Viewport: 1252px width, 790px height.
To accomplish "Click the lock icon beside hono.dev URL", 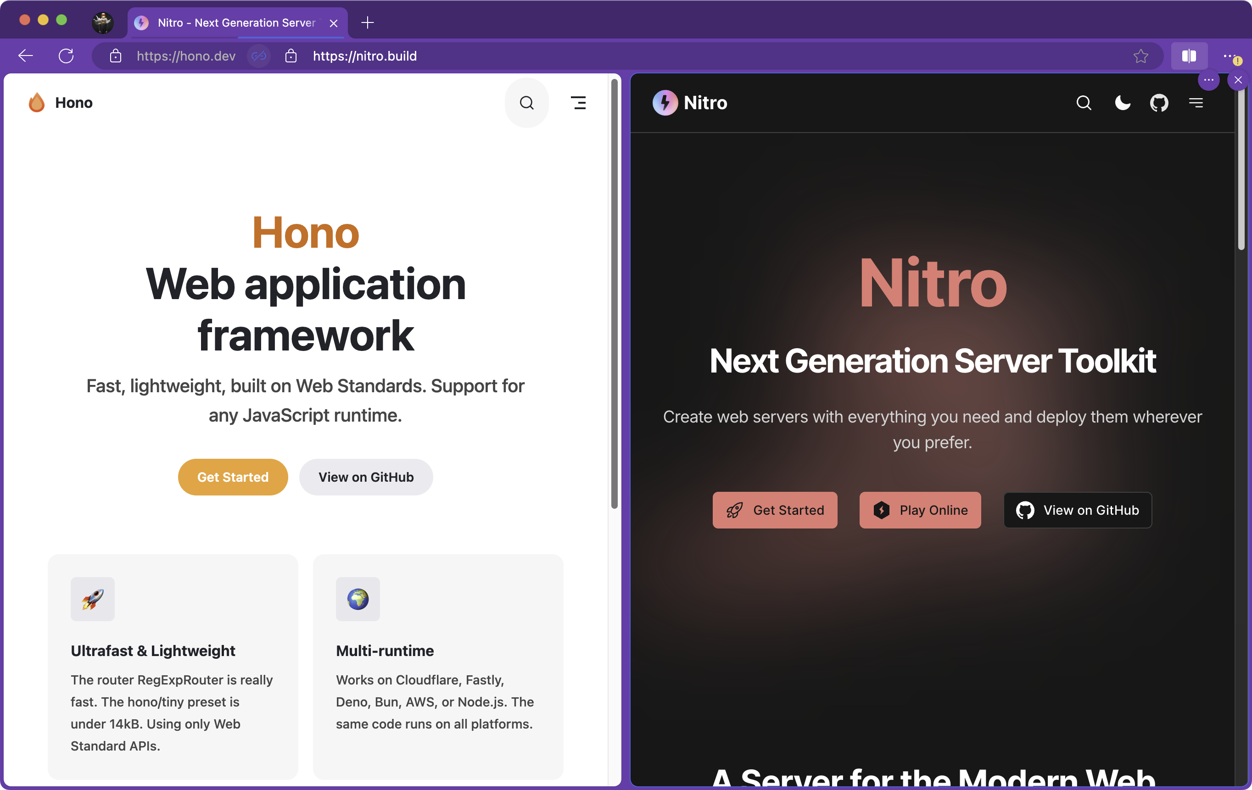I will point(116,56).
